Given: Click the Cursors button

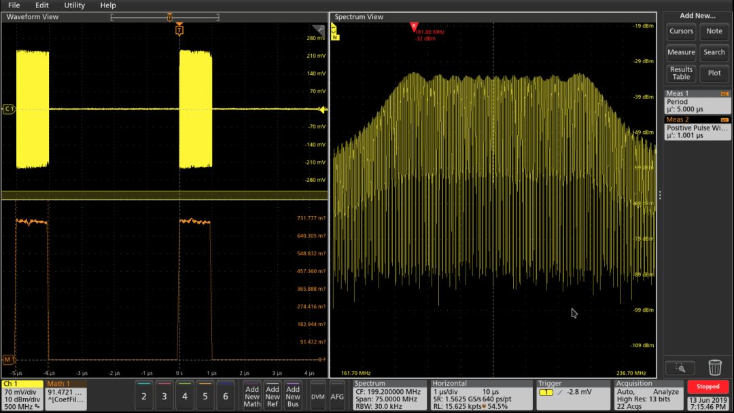Looking at the screenshot, I should point(681,31).
